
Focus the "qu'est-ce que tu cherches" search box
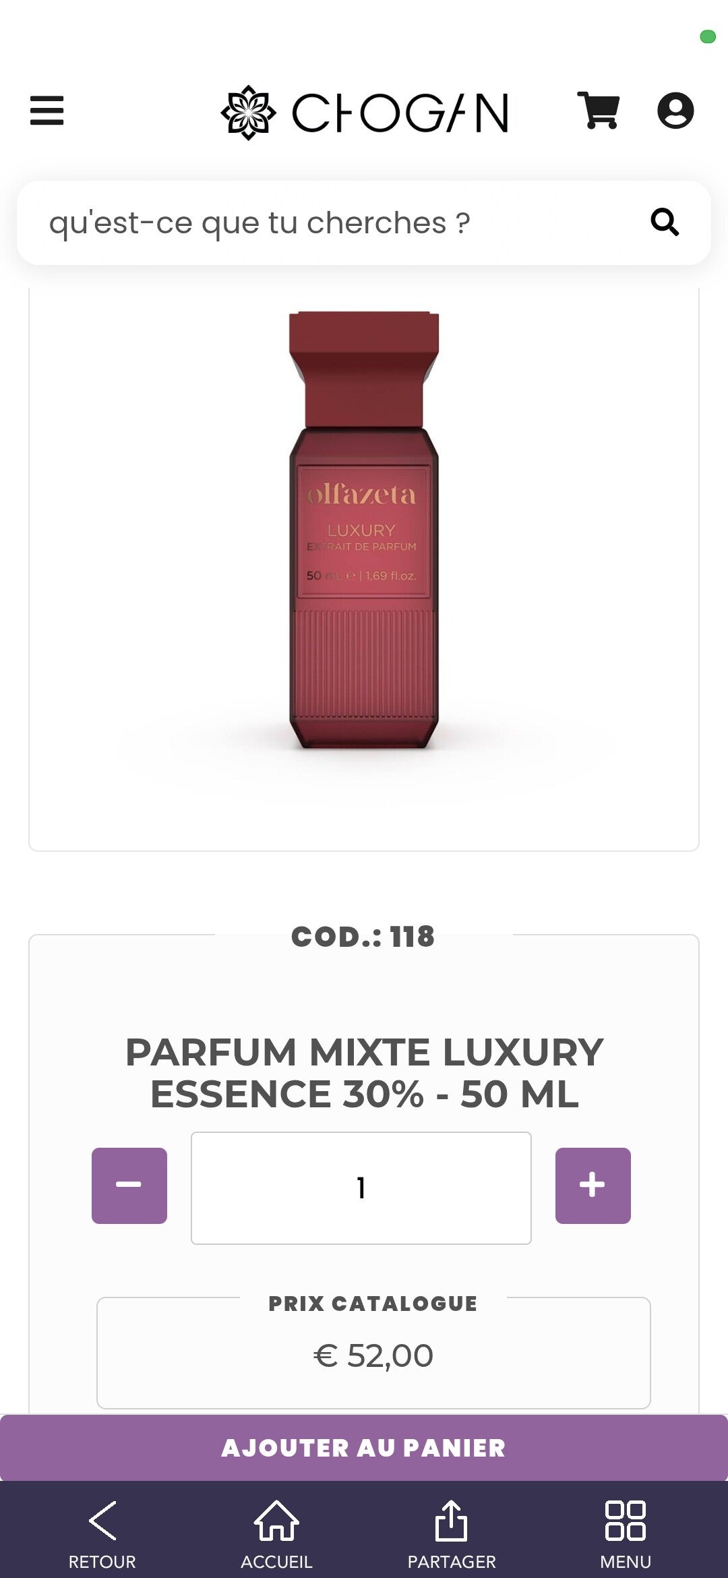pyautogui.click(x=364, y=223)
